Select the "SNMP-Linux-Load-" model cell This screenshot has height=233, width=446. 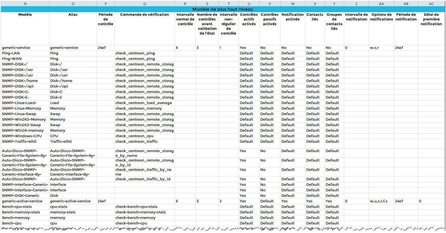19,103
